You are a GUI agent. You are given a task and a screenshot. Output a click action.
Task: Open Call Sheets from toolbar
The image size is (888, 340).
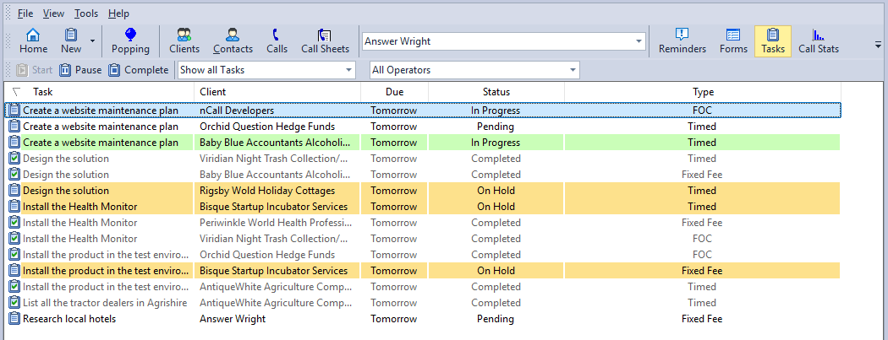point(325,41)
